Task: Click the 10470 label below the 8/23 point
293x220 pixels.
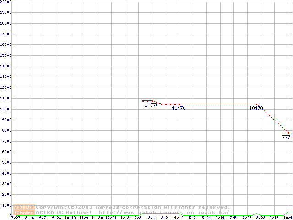Action: click(x=256, y=109)
